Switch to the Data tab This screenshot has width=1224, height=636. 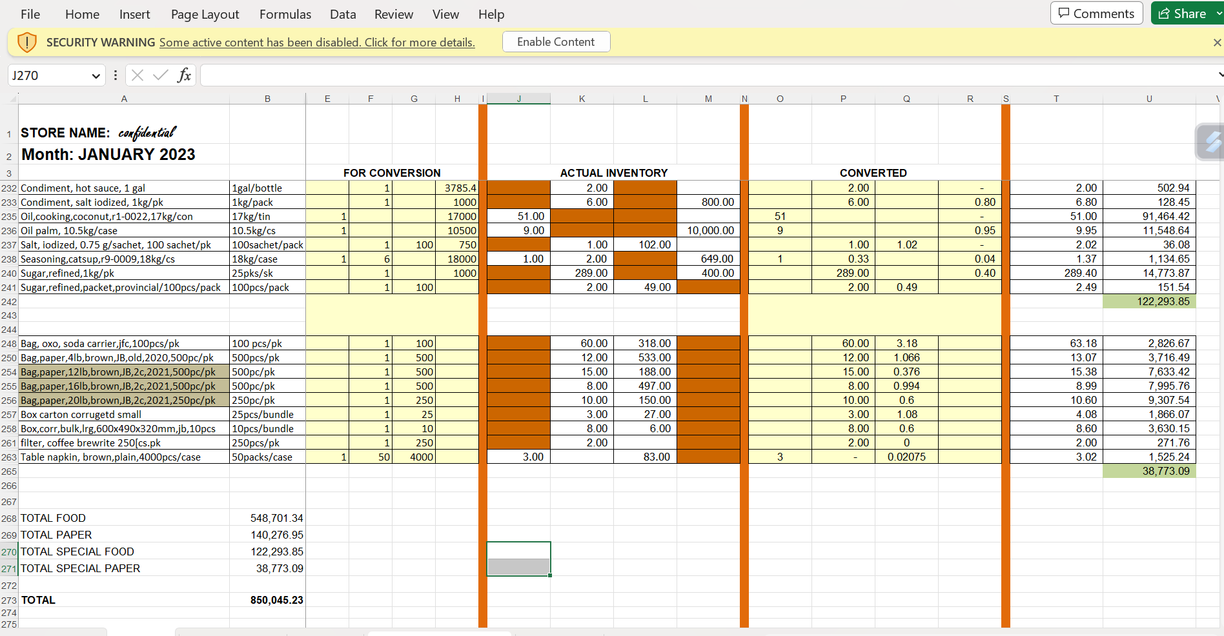pos(343,14)
